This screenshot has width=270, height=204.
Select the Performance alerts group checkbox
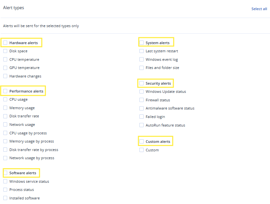click(x=5, y=91)
